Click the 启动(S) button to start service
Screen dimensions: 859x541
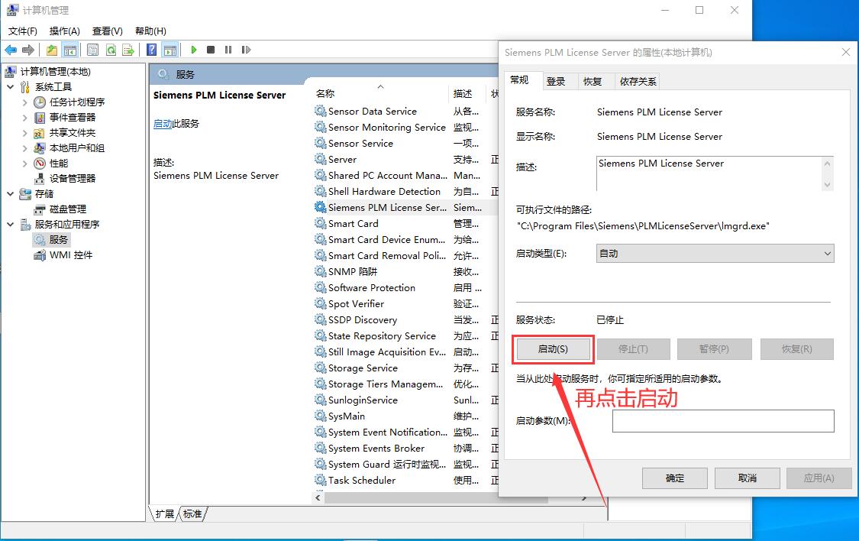coord(553,349)
